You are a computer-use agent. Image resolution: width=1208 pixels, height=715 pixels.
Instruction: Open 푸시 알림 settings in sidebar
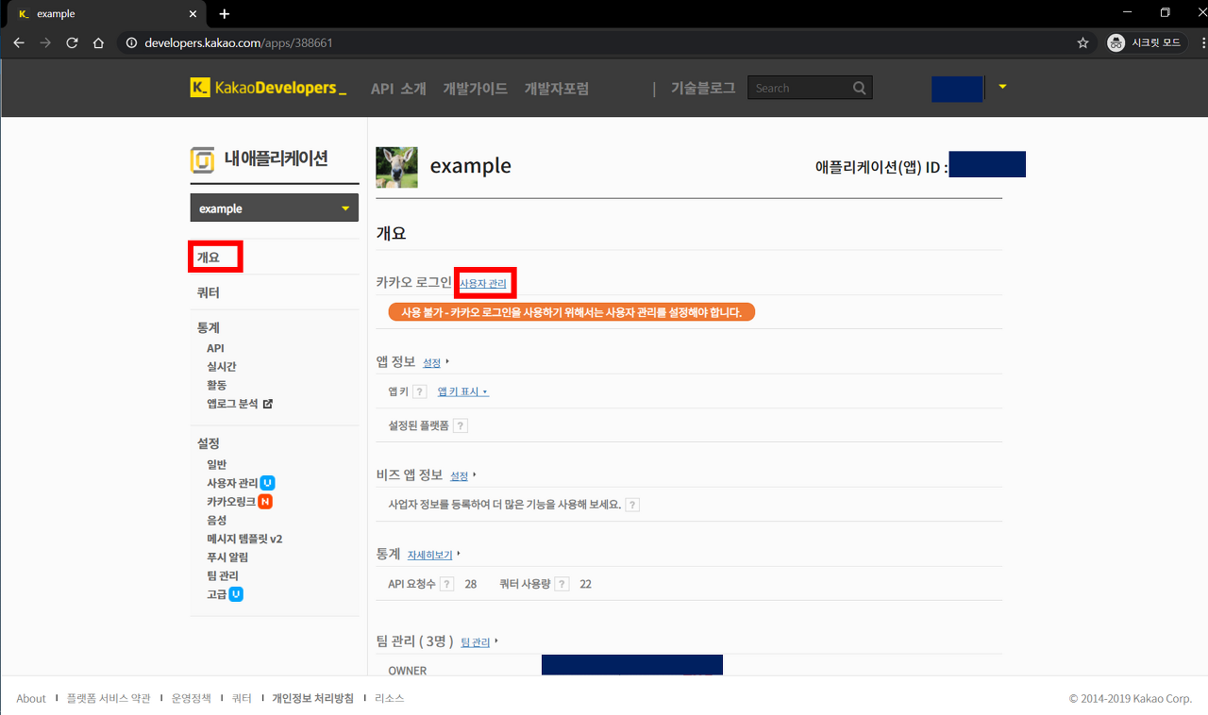point(226,557)
